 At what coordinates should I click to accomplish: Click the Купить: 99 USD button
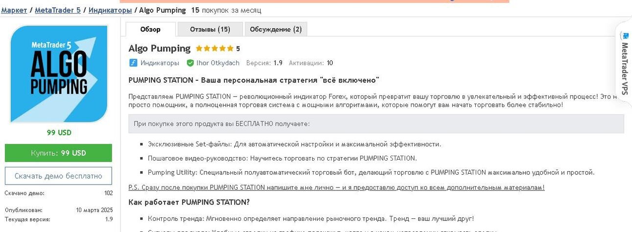tap(58, 153)
